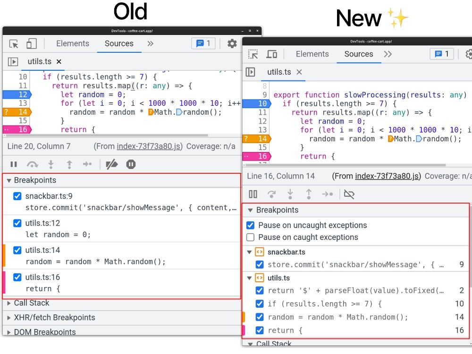Toggle pause on exceptions icon in Old window
This screenshot has height=354, width=472.
click(x=131, y=164)
